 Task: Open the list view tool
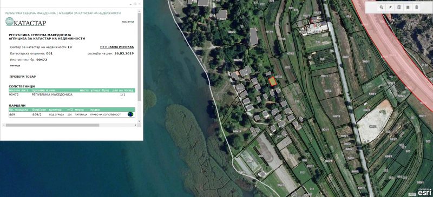pos(408,8)
